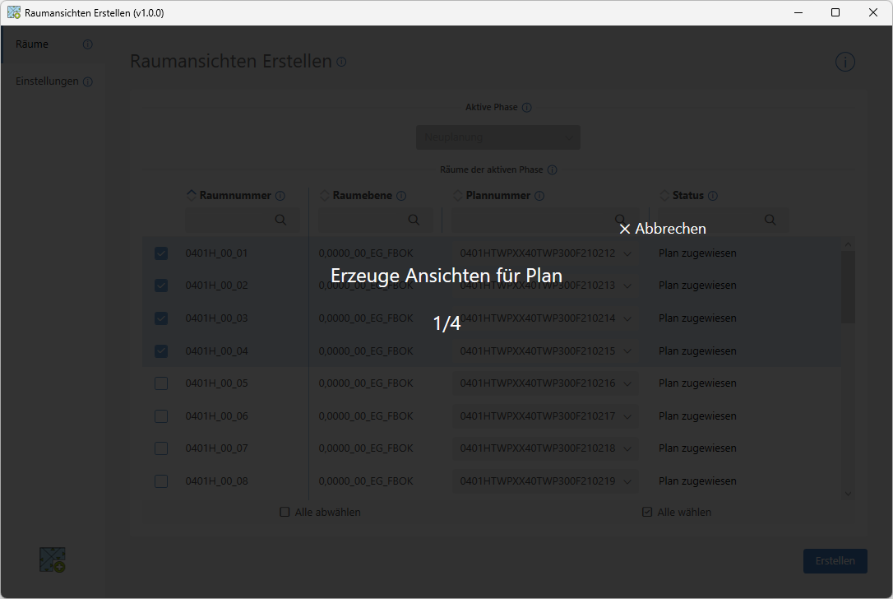Open the large info icon at top right

pos(845,62)
